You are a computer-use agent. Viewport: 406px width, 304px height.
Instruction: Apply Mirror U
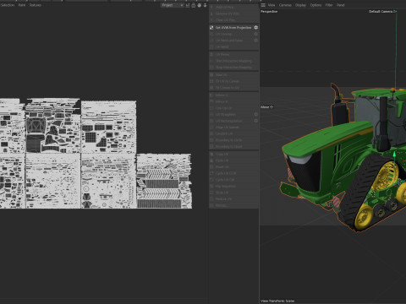pos(233,95)
